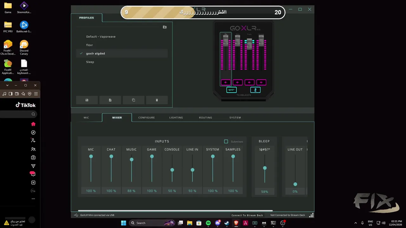Open the PROFILES tab header
The width and height of the screenshot is (406, 228).
click(87, 18)
